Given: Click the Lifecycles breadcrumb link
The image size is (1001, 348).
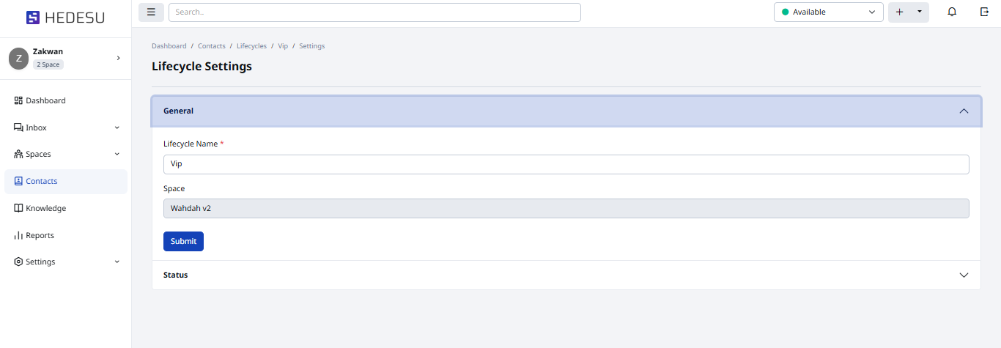Looking at the screenshot, I should [251, 46].
